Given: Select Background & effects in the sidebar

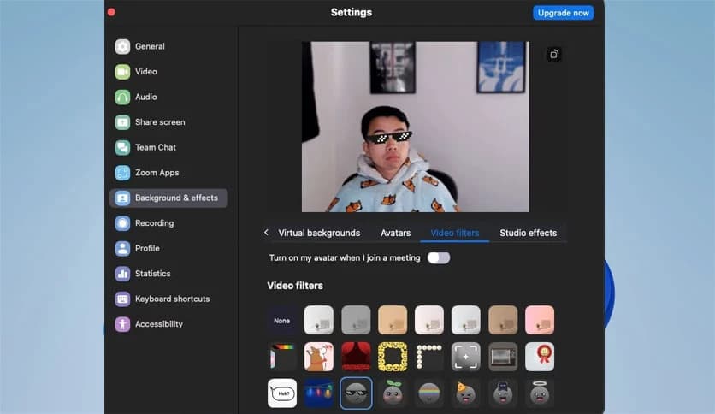Looking at the screenshot, I should coord(168,198).
